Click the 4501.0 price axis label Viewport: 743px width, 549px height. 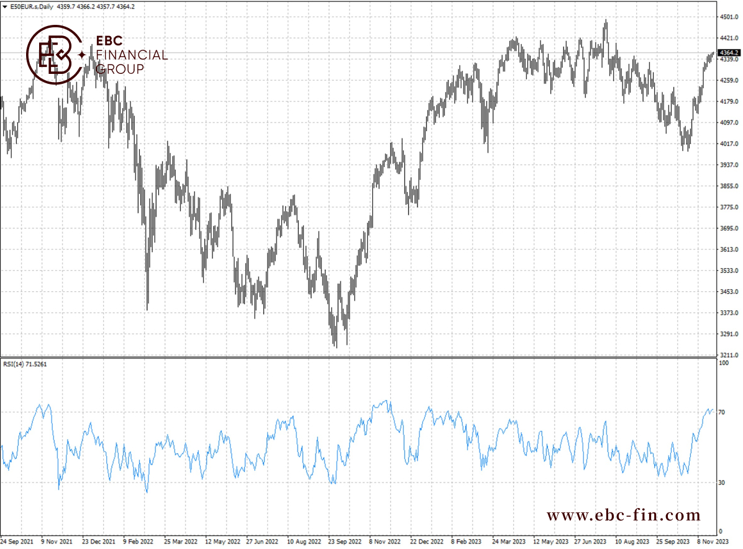point(729,17)
